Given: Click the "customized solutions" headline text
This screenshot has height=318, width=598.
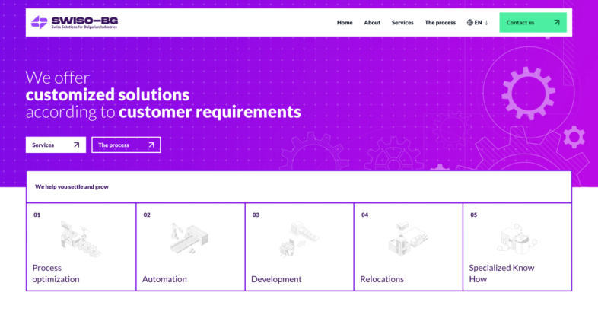Looking at the screenshot, I should click(x=107, y=95).
